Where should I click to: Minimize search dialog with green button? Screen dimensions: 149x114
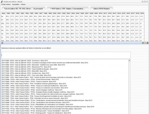point(143,43)
